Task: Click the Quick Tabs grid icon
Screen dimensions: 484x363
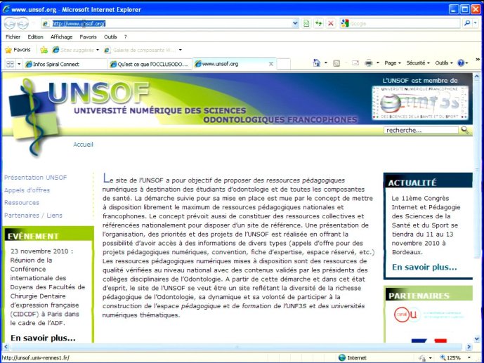Action: 11,64
